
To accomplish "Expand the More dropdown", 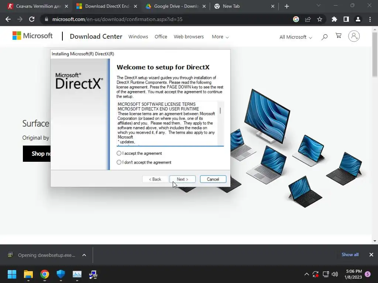I will point(220,37).
